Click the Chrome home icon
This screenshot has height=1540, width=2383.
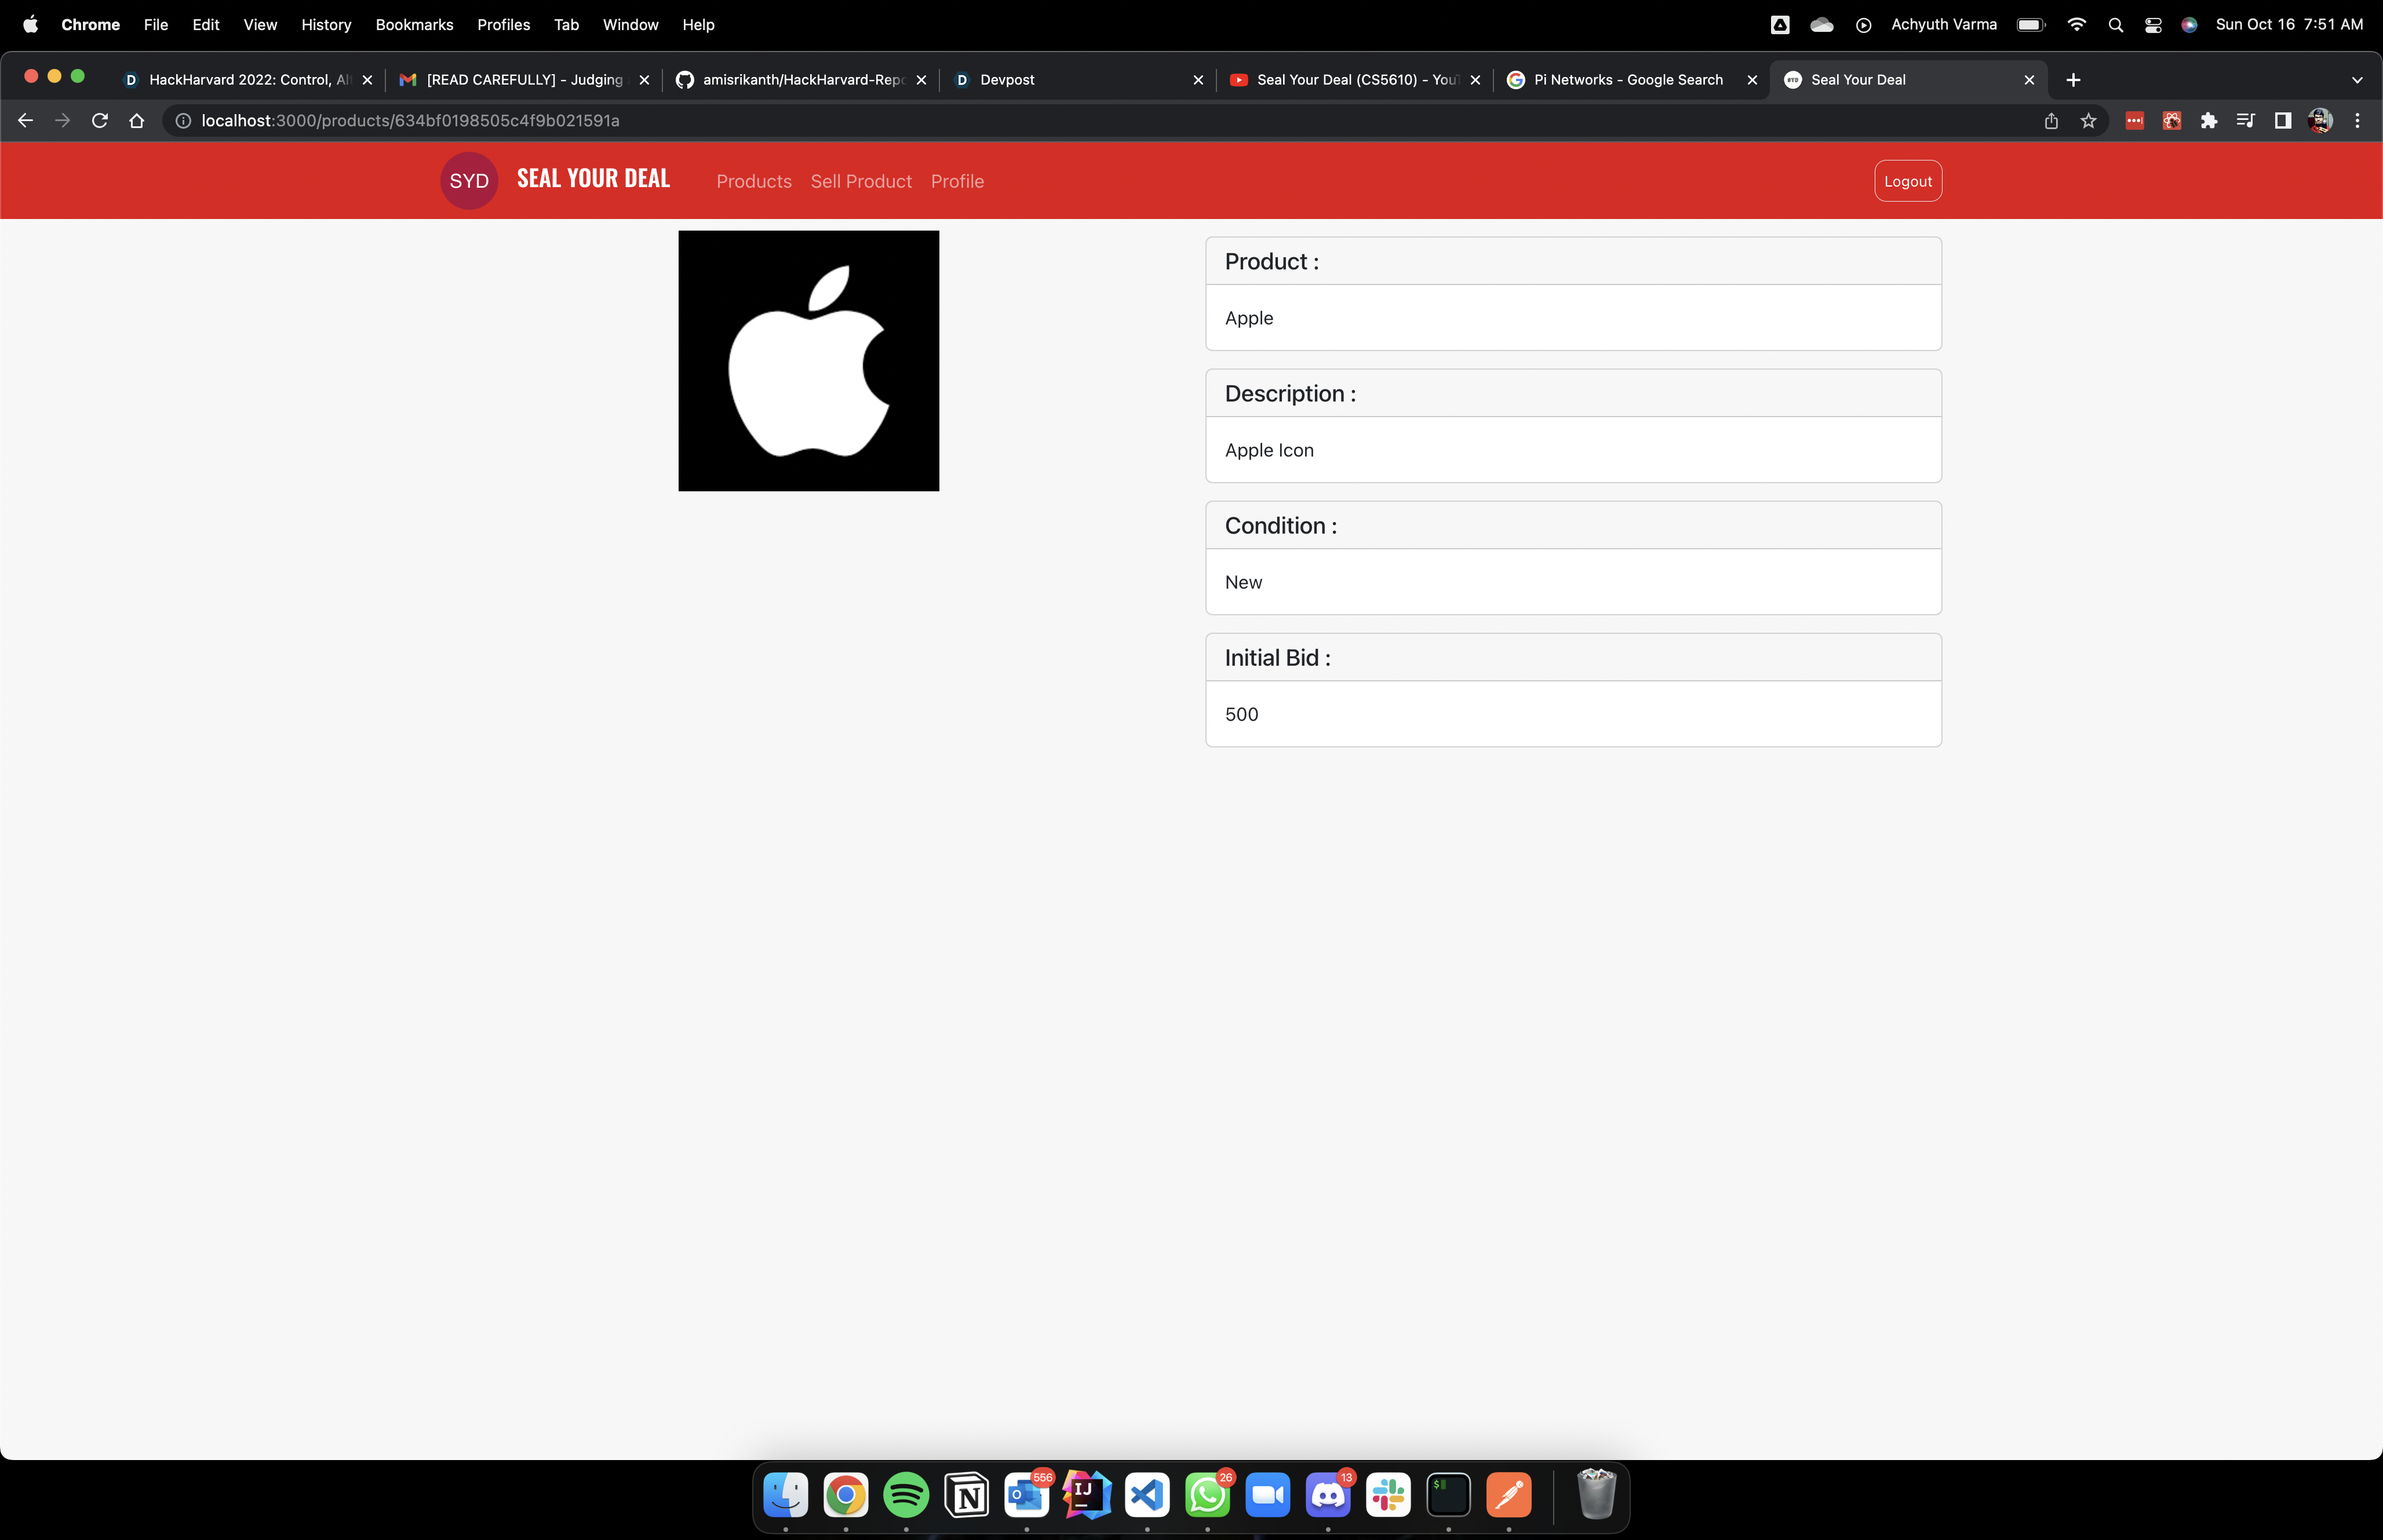(x=137, y=120)
